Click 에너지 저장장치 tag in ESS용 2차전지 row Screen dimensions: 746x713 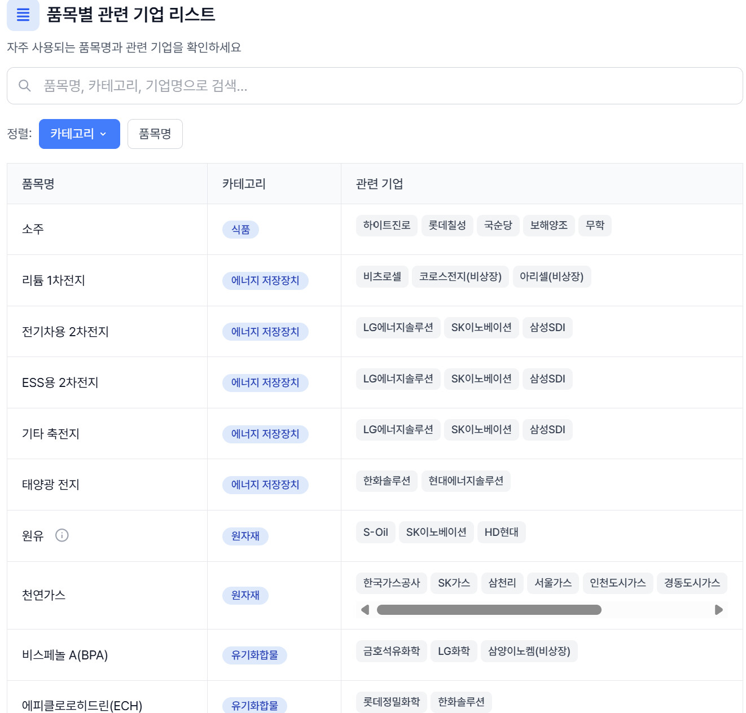point(265,383)
